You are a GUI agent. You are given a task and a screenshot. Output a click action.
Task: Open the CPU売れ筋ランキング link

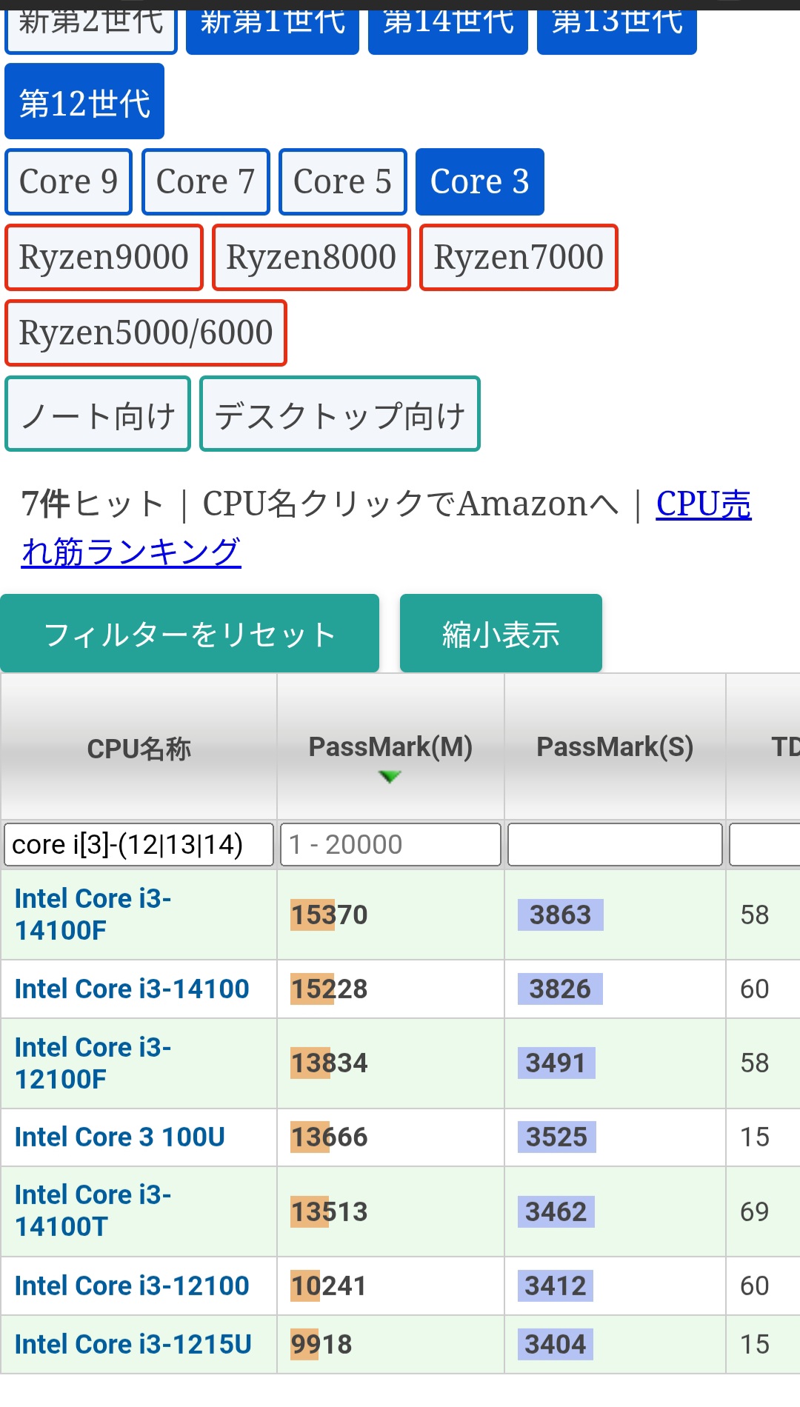point(131,552)
